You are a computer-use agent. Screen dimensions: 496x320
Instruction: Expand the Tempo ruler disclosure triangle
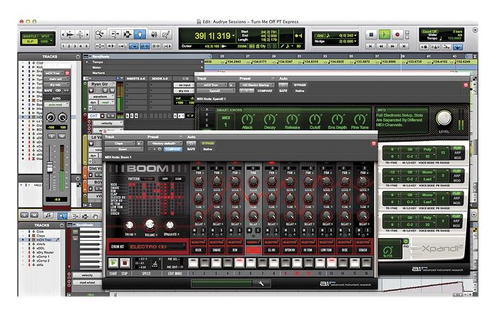(87, 62)
